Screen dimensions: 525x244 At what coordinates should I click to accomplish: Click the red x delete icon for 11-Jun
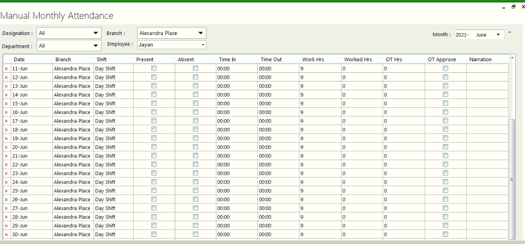[x=6, y=69]
